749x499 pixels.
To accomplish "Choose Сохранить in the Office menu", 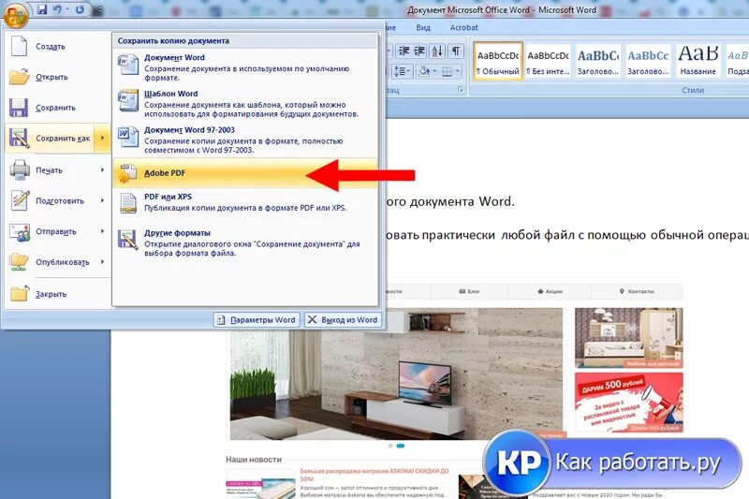I will [58, 108].
